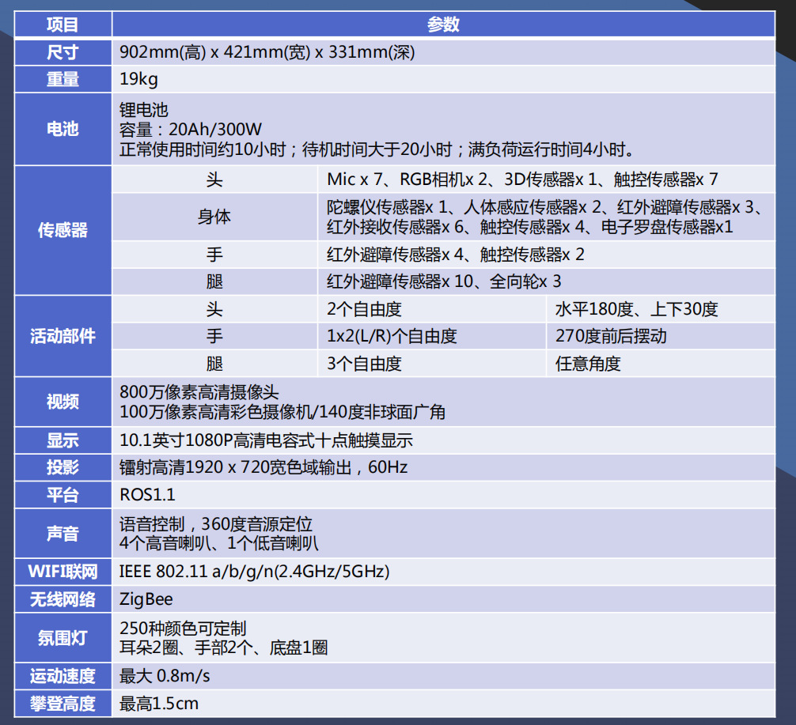Click the 锂电池 text line
Viewport: 796px width, 725px height.
coord(144,110)
